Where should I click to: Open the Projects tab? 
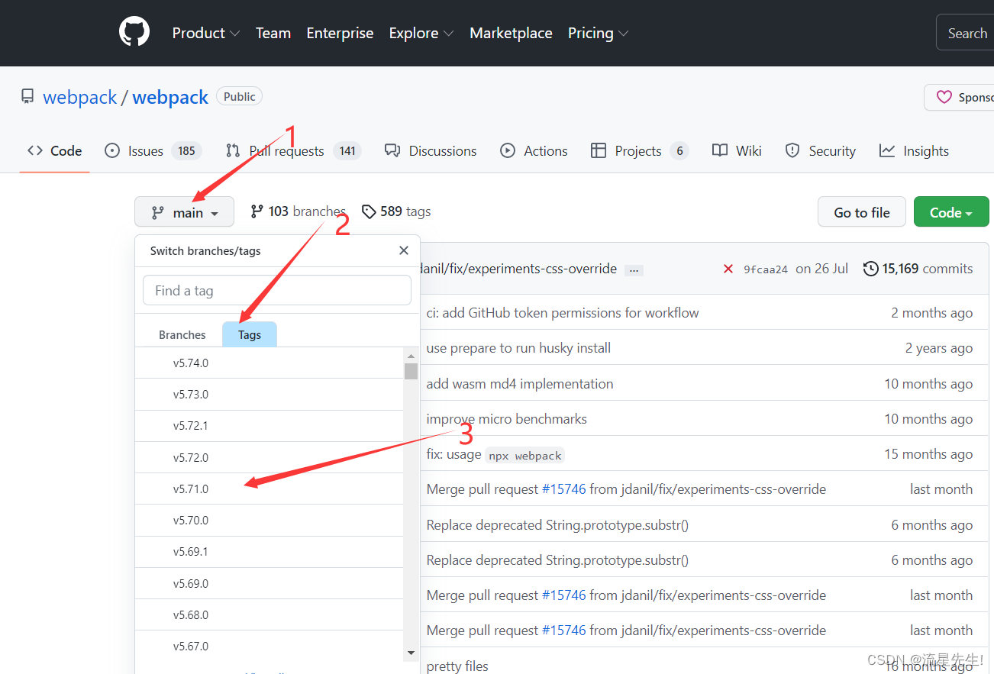(x=640, y=151)
